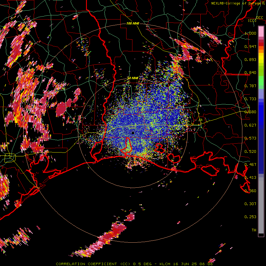Click the Correlation Coefficient caption at the bottom
The width and height of the screenshot is (266, 266).
pos(134,264)
